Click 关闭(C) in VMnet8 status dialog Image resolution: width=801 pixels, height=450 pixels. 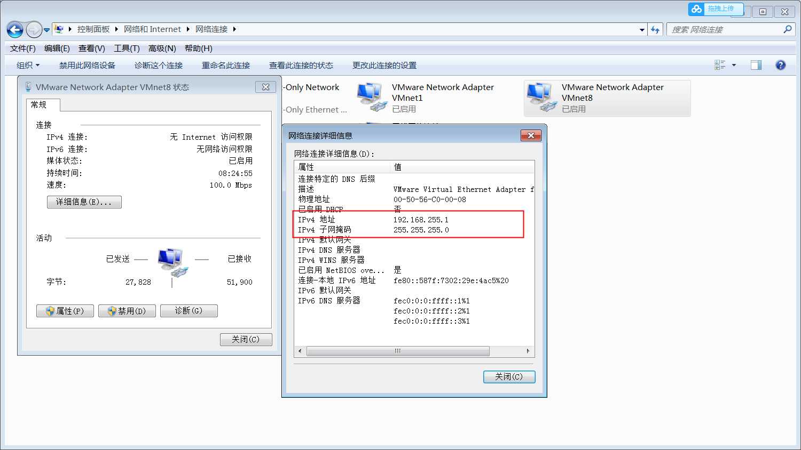(x=246, y=340)
